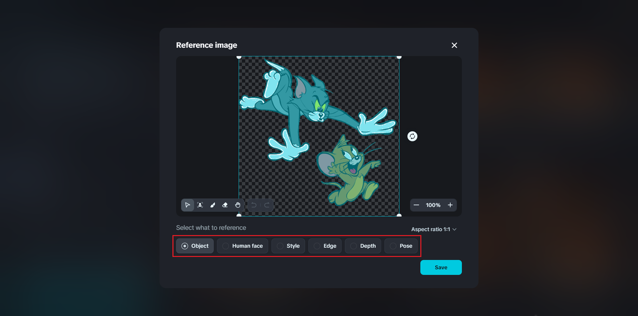The height and width of the screenshot is (316, 638).
Task: Grab the top-left crop corner handle
Action: click(239, 57)
